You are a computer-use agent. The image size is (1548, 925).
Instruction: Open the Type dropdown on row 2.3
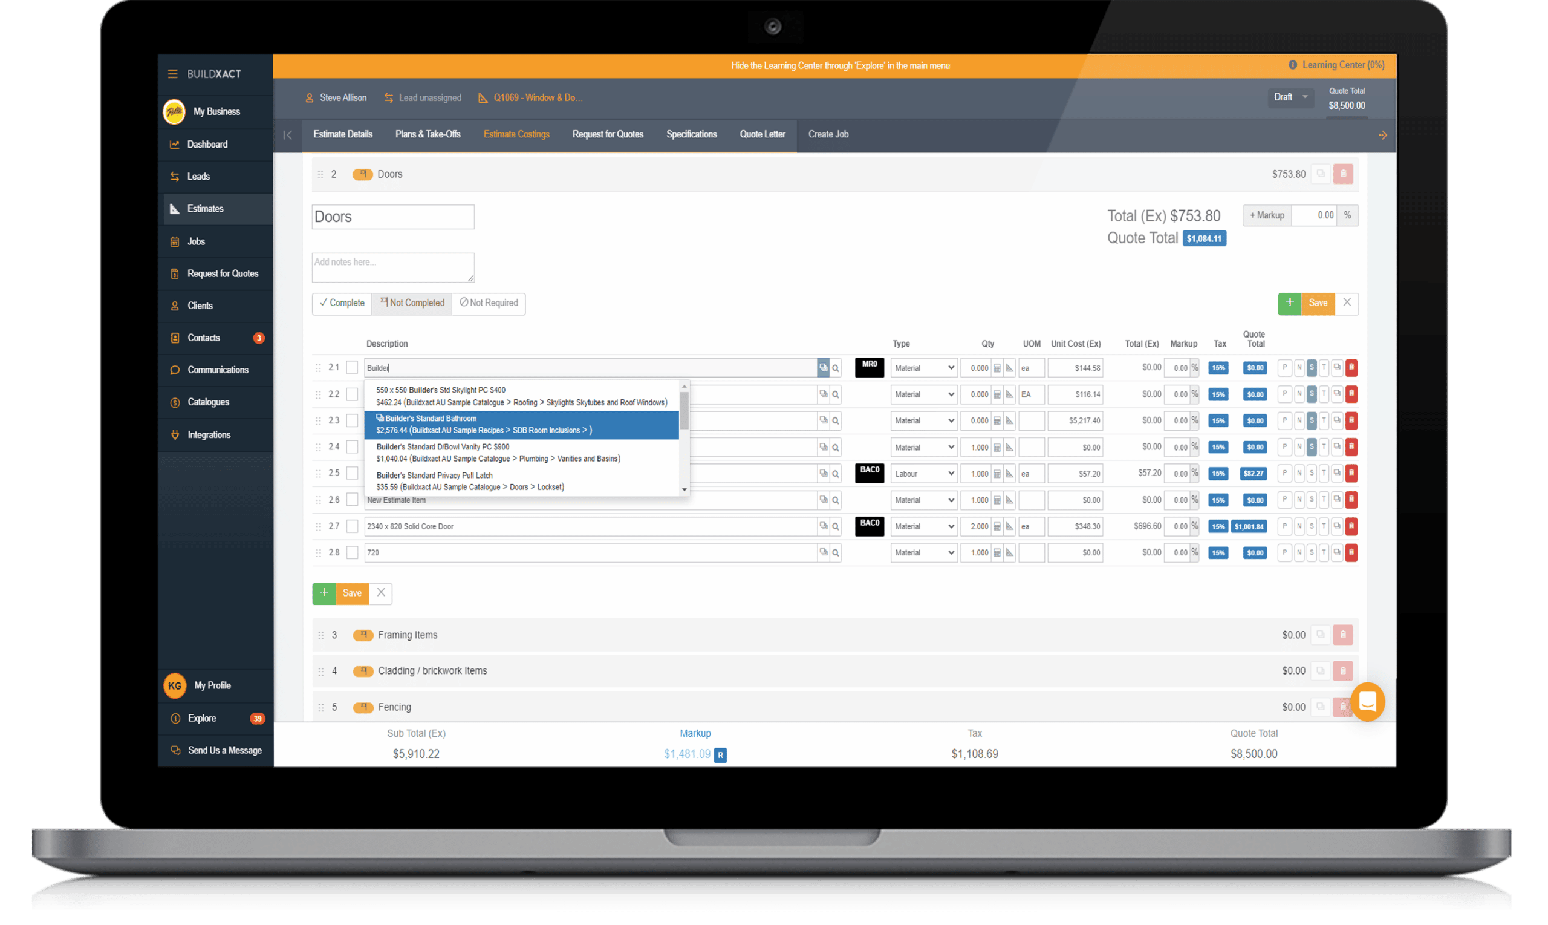(x=923, y=420)
